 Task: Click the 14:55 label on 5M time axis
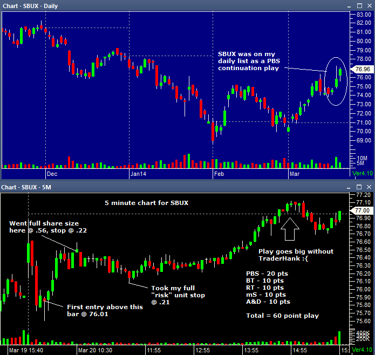[x=300, y=350]
